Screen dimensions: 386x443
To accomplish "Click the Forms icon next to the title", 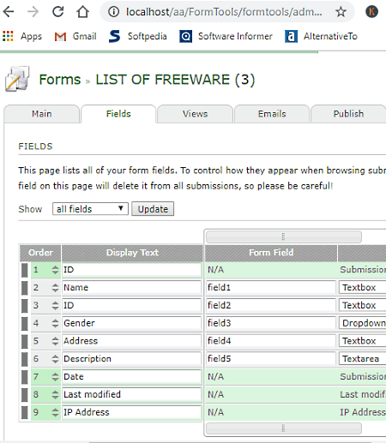I will tap(17, 79).
